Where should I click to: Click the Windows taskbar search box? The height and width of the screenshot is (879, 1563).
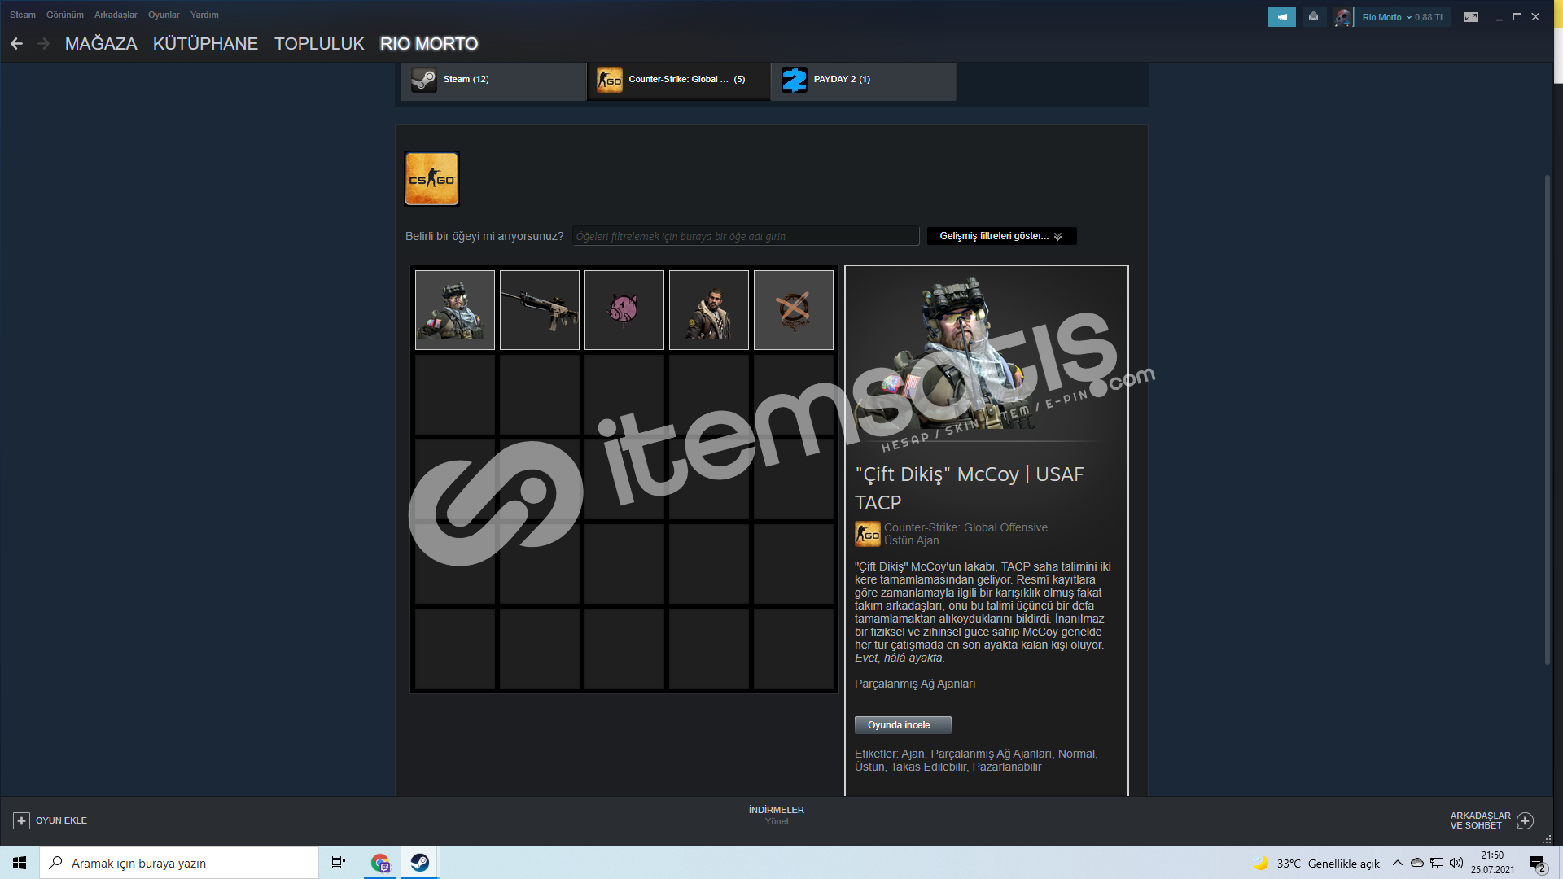pyautogui.click(x=179, y=863)
